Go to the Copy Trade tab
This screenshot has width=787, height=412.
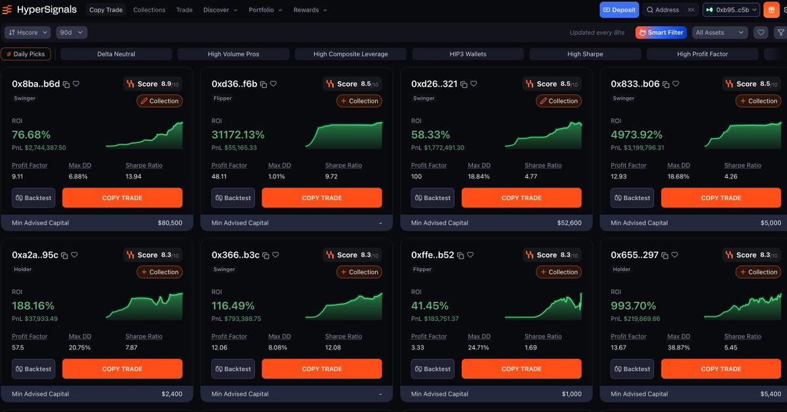[106, 10]
